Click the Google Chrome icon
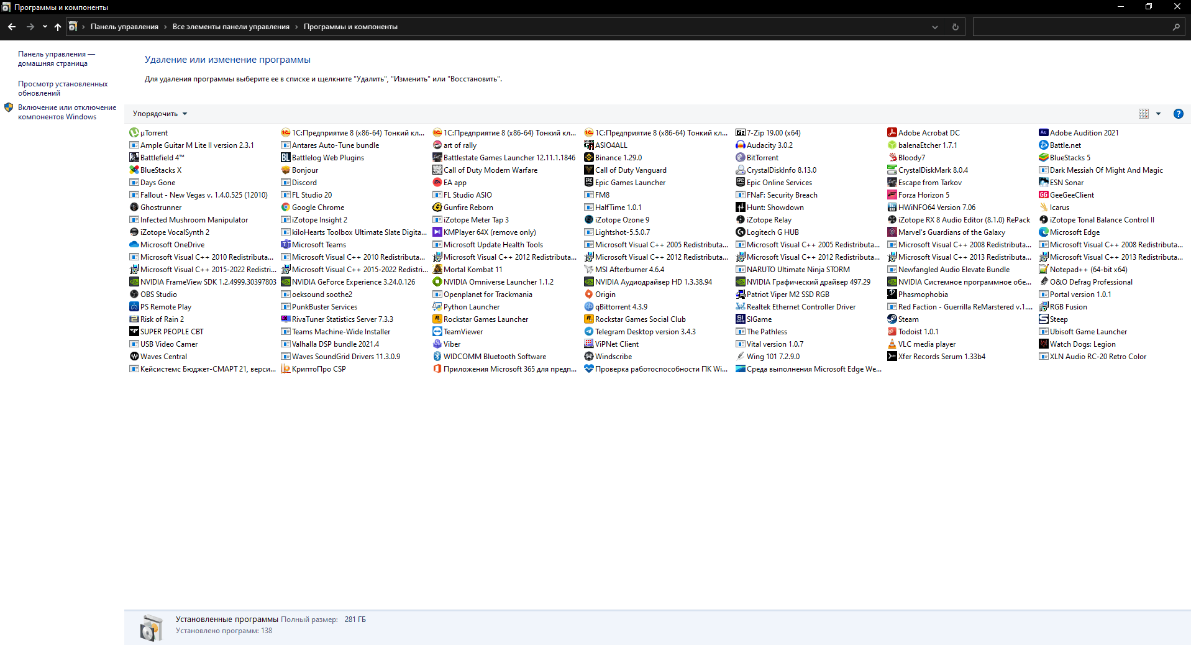 pos(285,207)
